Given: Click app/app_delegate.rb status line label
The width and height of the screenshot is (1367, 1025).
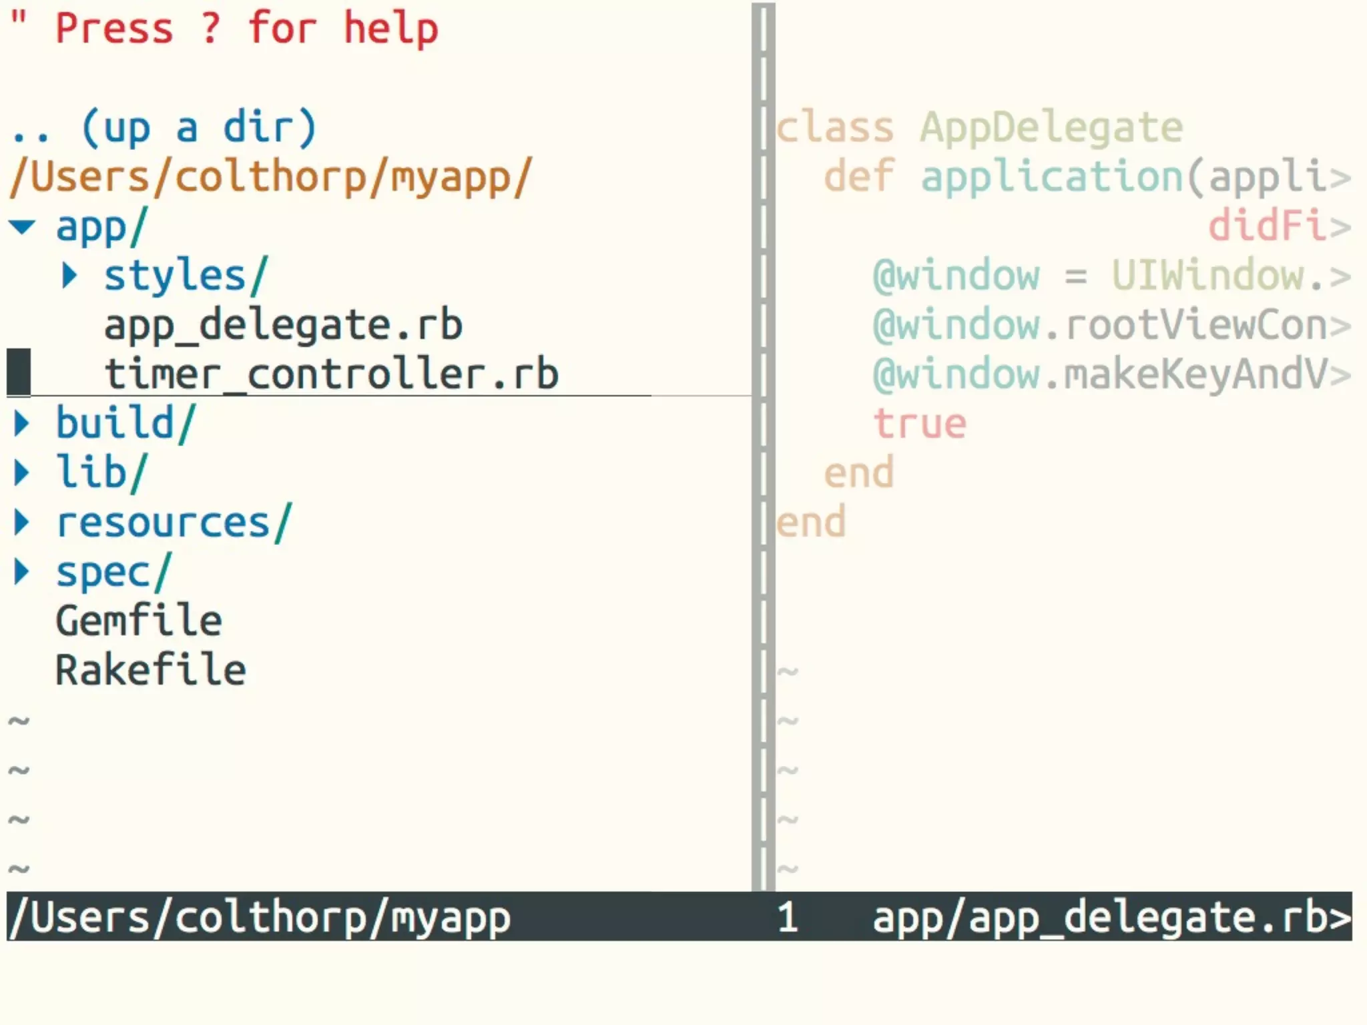Looking at the screenshot, I should 1108,917.
